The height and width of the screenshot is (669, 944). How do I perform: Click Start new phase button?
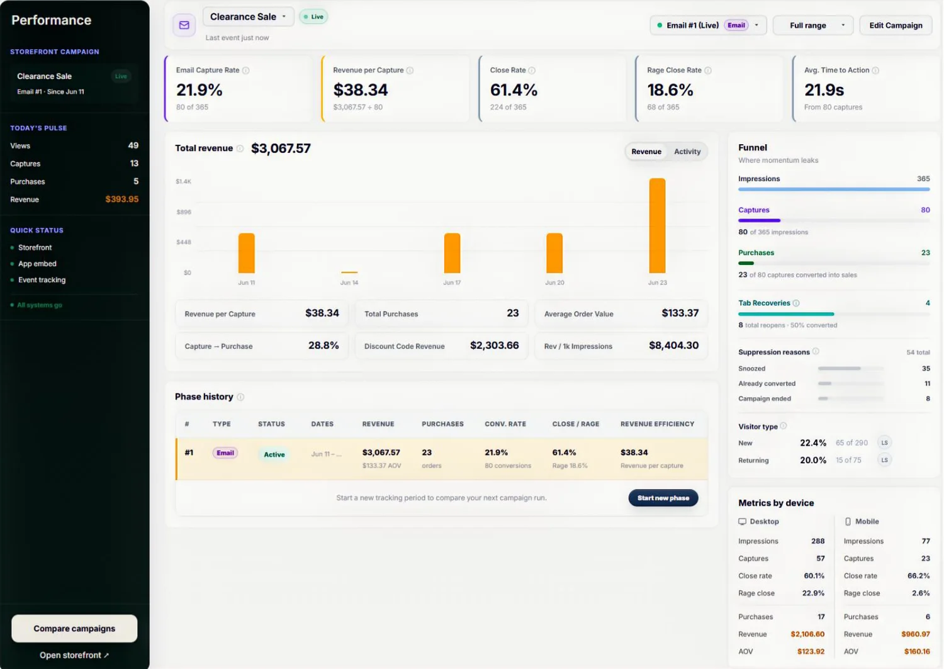point(663,498)
